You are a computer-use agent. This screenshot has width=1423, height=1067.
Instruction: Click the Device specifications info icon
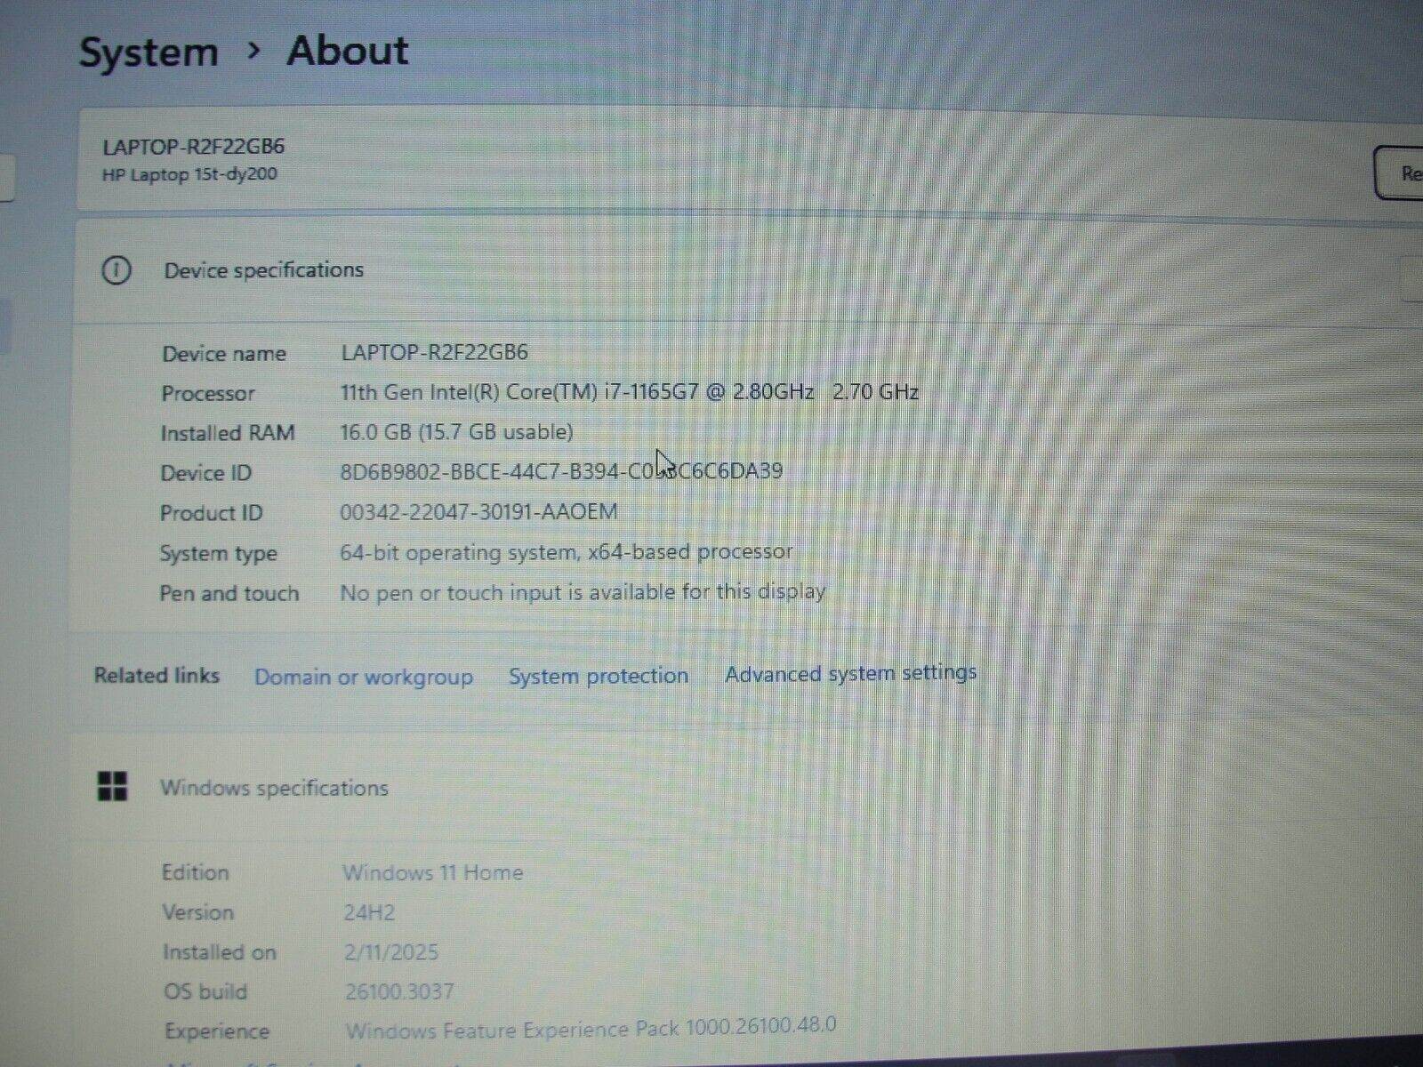(116, 270)
